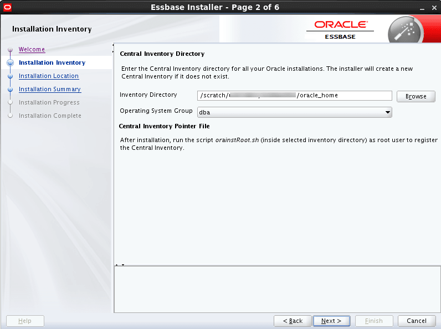Select Installation Inventory step in sidebar

(52, 62)
